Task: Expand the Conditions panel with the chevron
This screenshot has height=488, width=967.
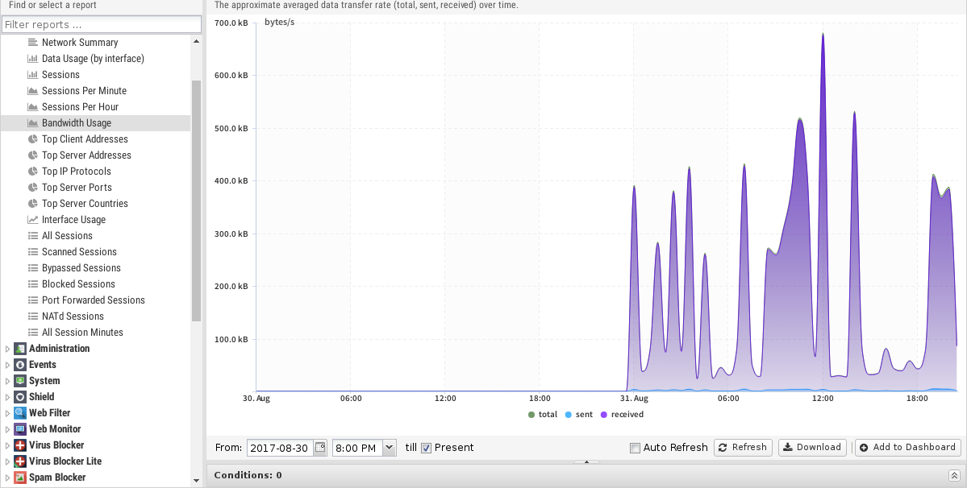Action: [953, 475]
